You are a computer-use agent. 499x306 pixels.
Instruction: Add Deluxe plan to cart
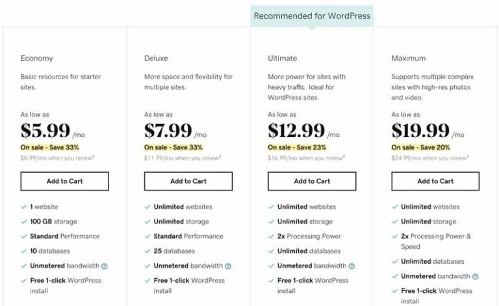[x=188, y=181]
